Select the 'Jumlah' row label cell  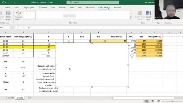(6, 56)
